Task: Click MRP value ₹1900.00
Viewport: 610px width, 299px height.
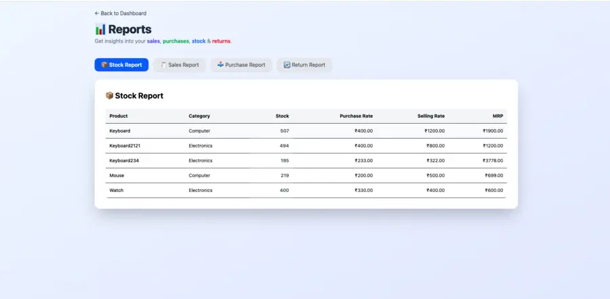Action: (x=493, y=131)
